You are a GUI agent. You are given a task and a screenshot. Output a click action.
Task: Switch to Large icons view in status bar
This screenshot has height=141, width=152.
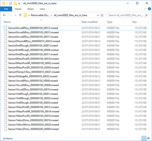tap(149, 138)
